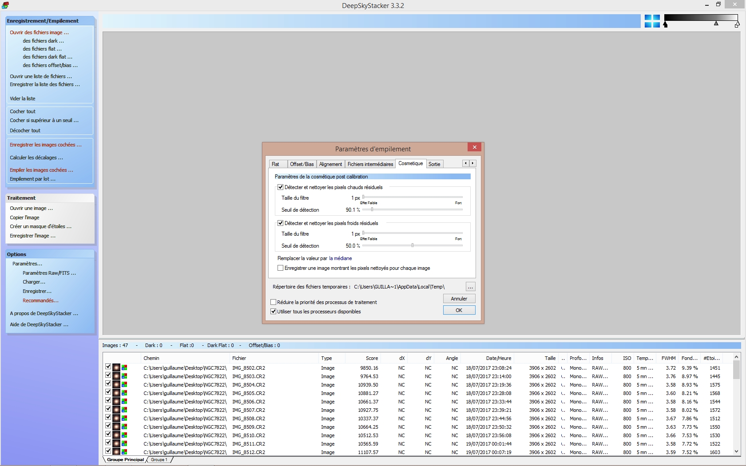Click the OK button in stacking dialog
This screenshot has height=466, width=746.
(459, 310)
